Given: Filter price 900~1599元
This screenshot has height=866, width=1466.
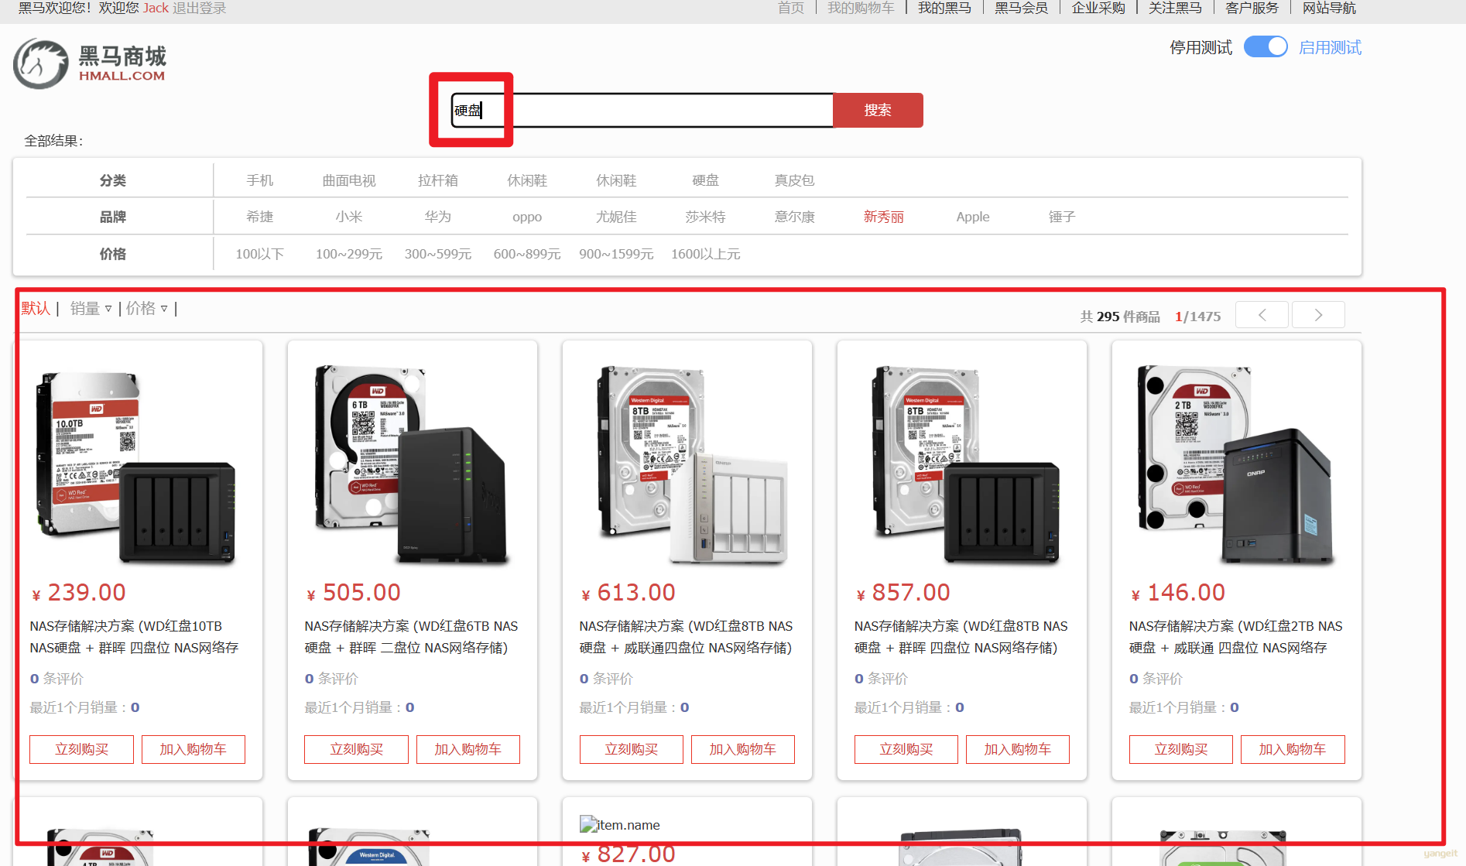Looking at the screenshot, I should 616,254.
